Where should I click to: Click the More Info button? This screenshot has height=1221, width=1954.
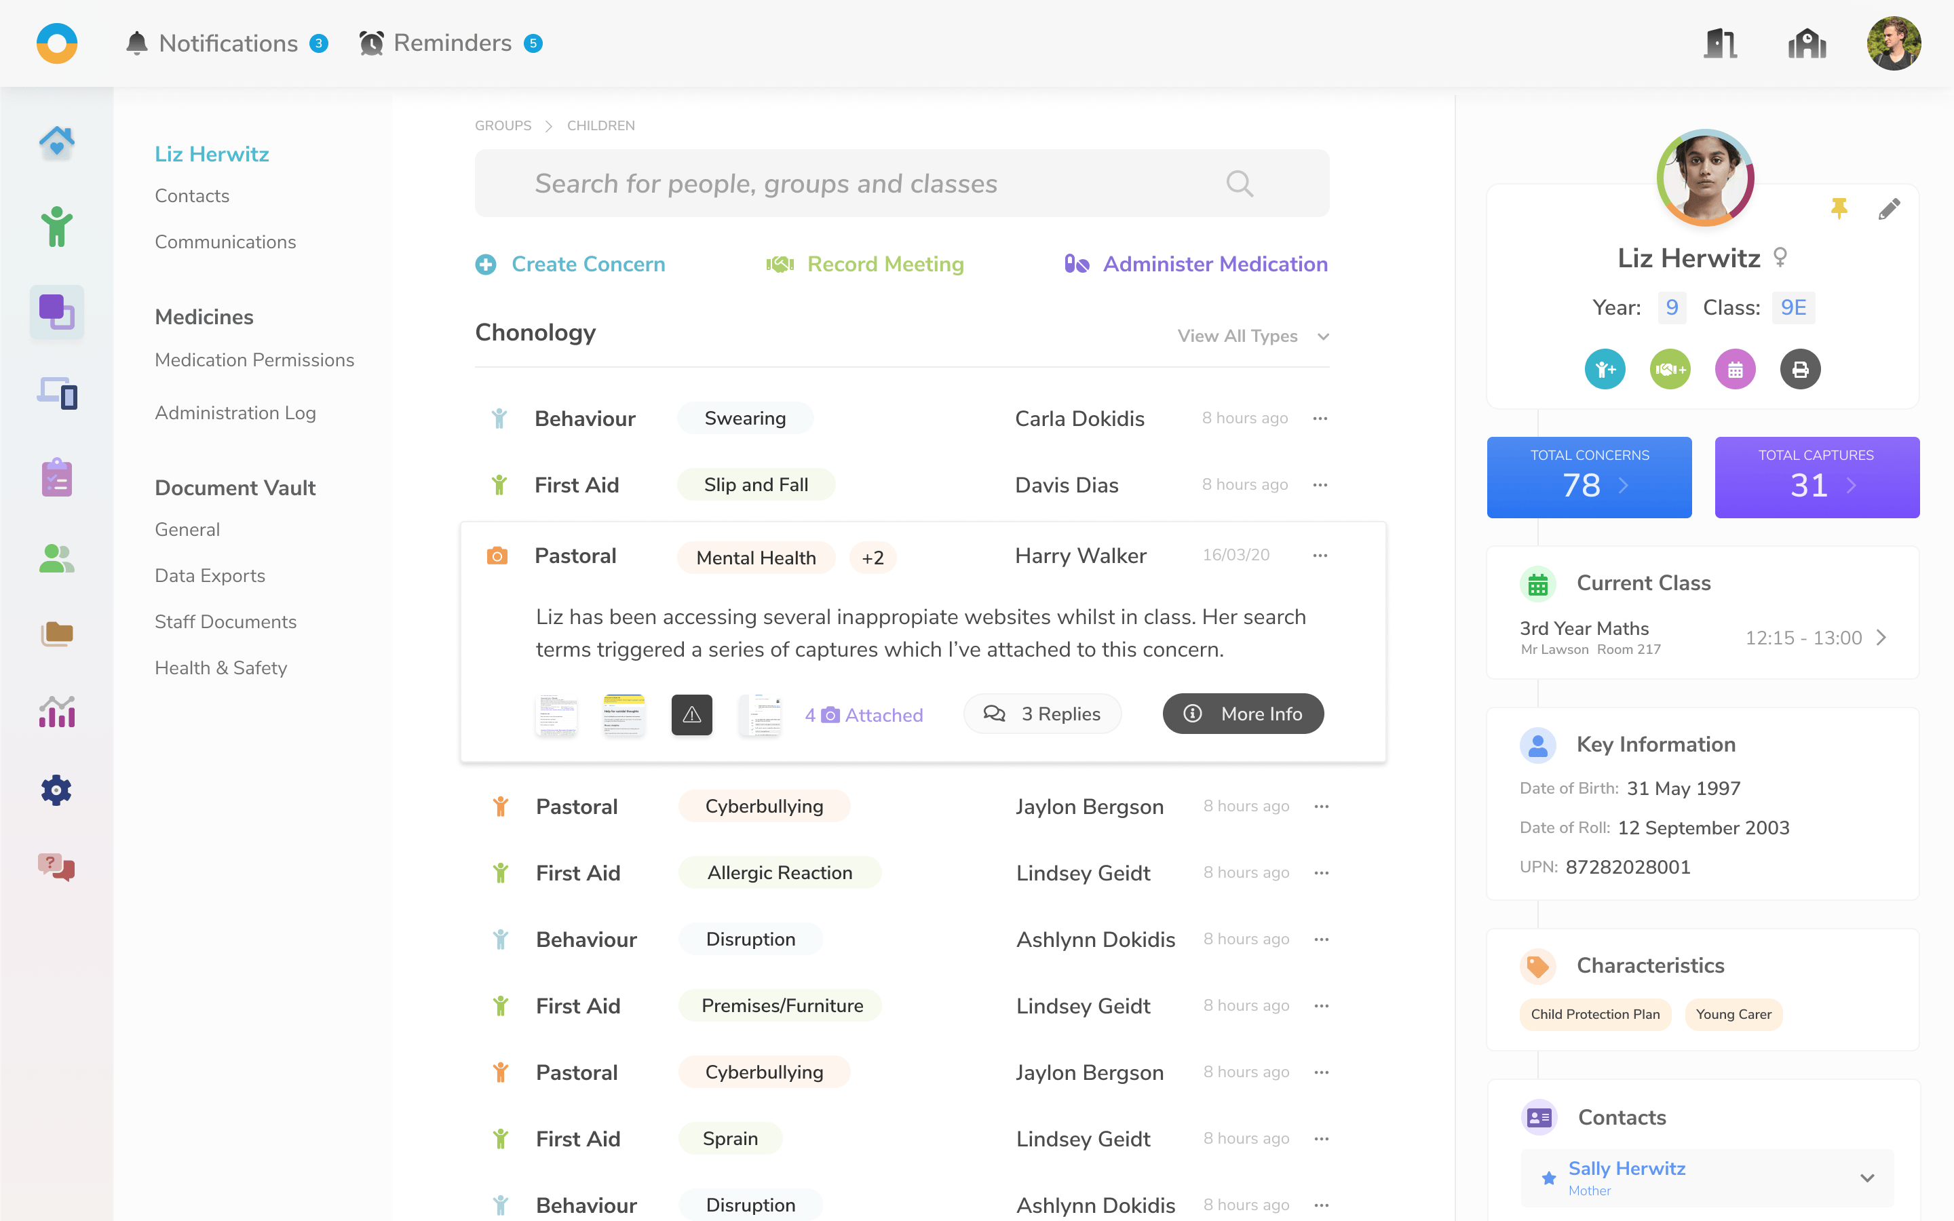tap(1243, 714)
